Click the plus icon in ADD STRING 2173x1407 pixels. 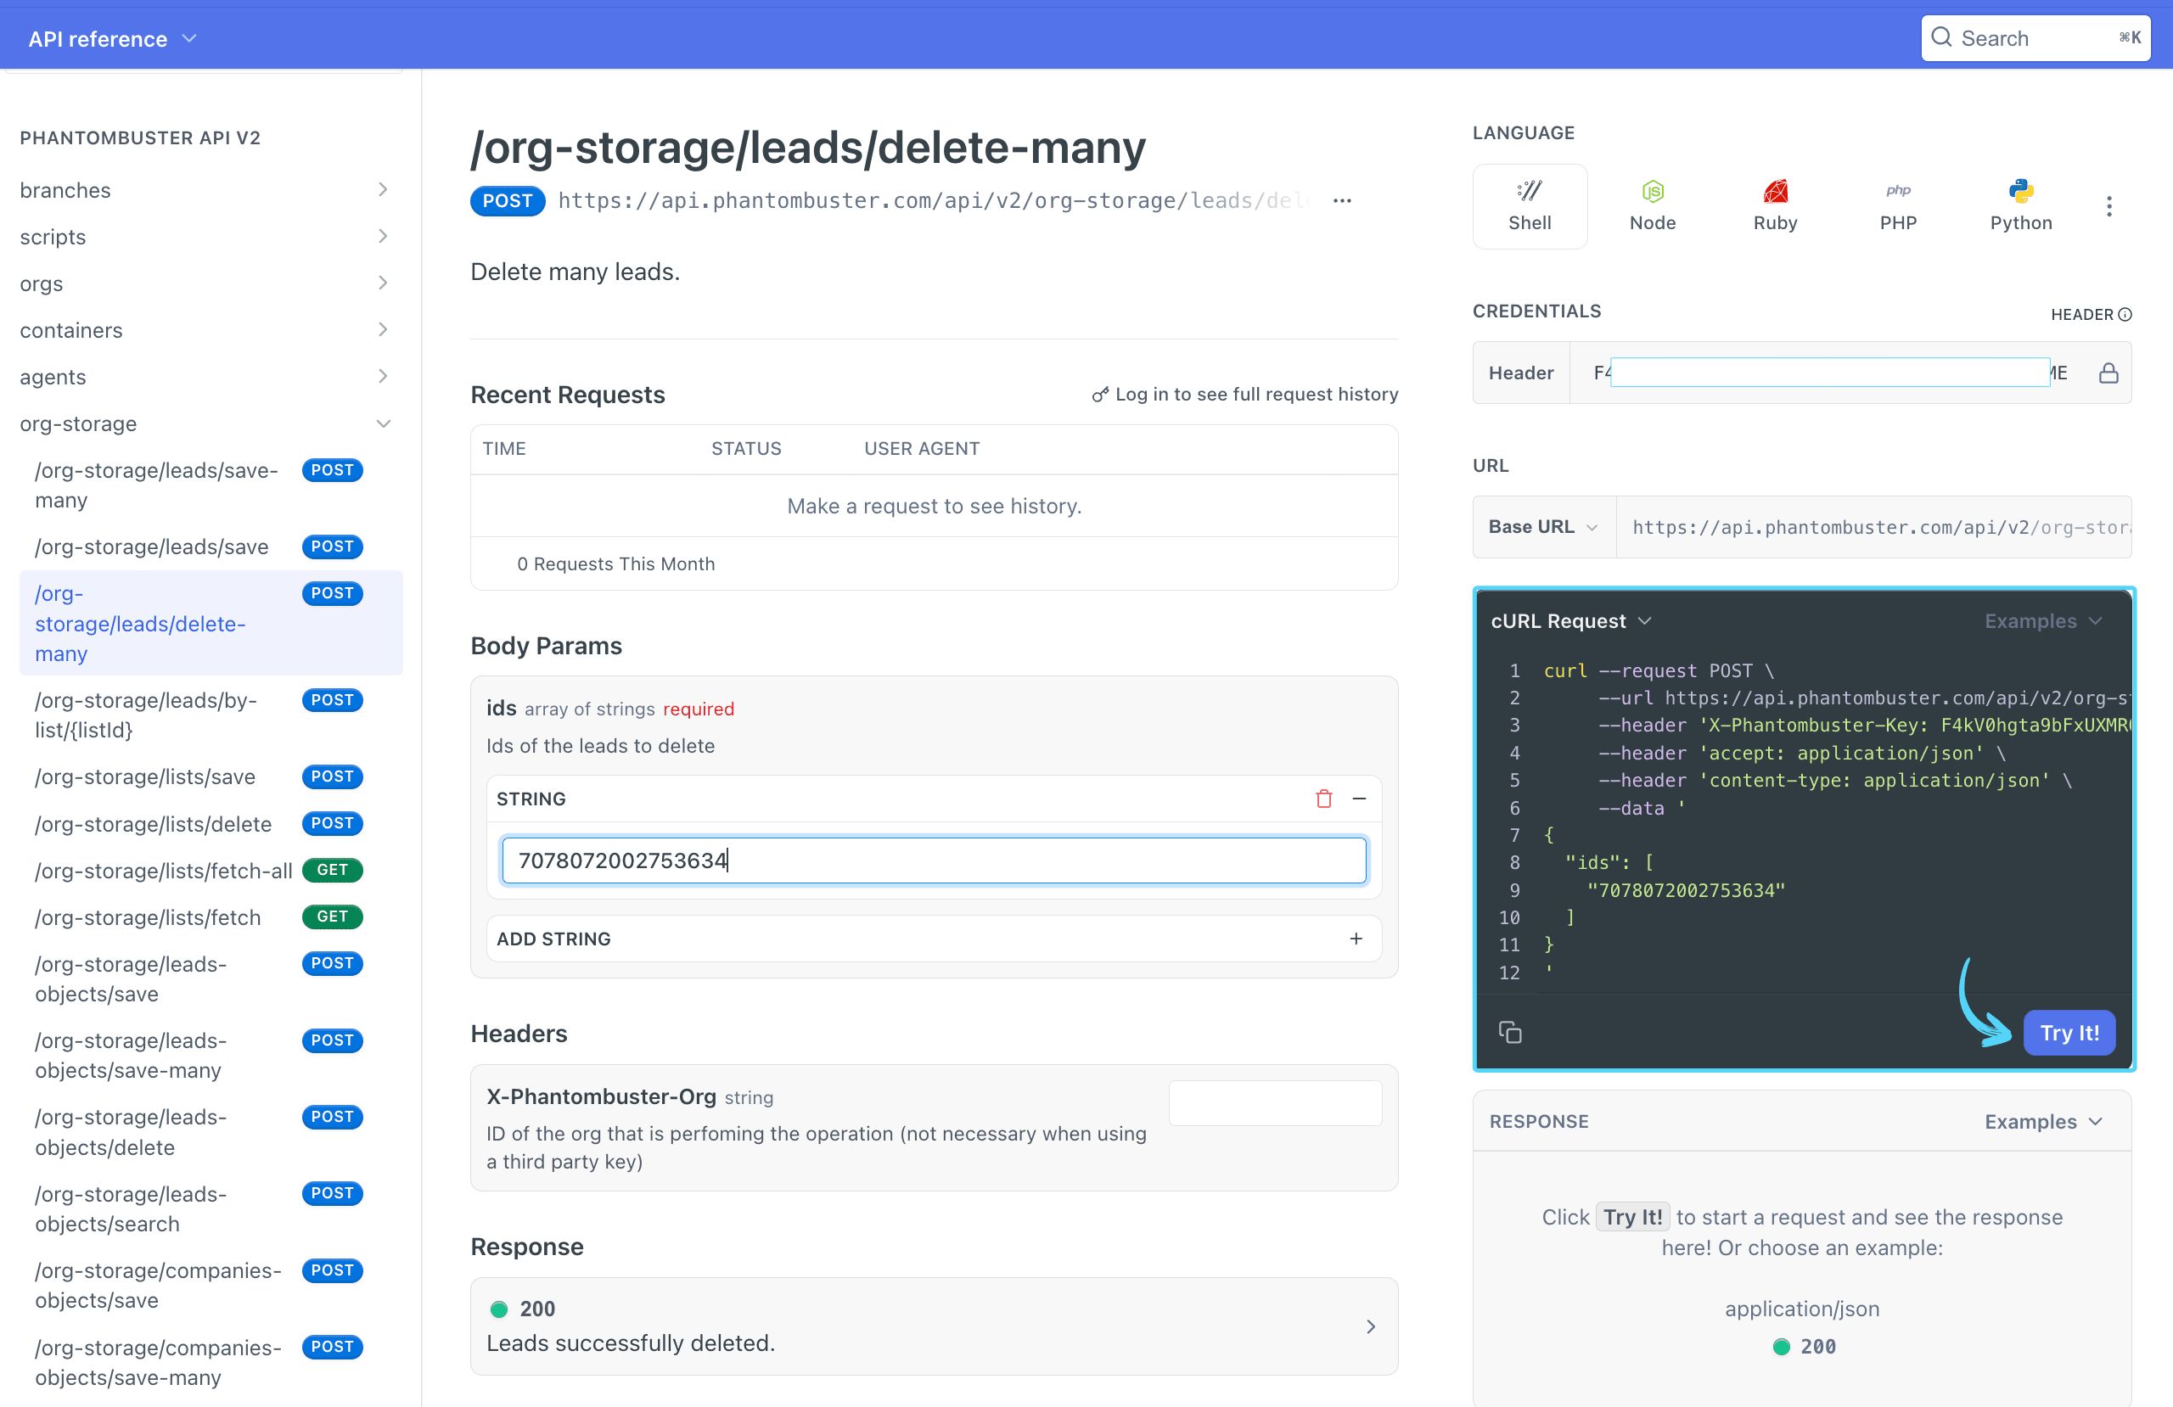pos(1356,939)
